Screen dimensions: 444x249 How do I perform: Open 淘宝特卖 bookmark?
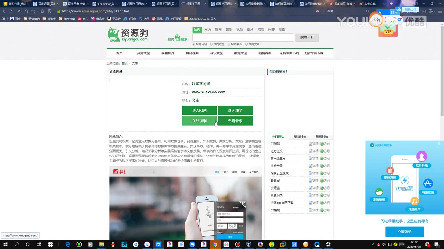(67, 19)
